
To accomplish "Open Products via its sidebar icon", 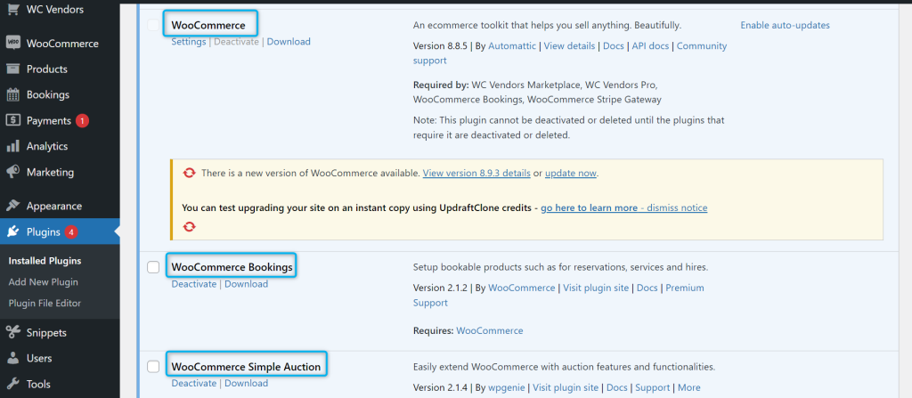I will coord(13,69).
